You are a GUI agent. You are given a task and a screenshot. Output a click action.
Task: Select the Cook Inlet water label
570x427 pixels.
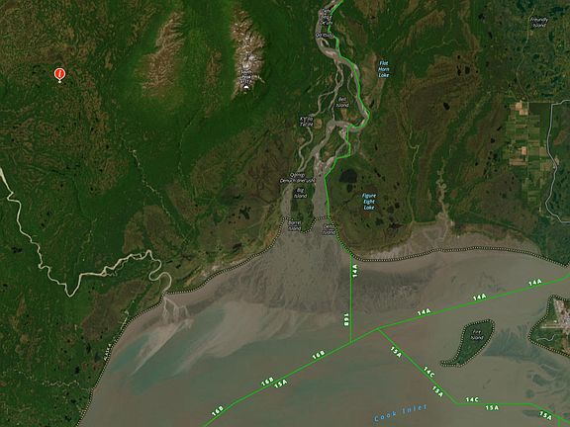[x=400, y=413]
